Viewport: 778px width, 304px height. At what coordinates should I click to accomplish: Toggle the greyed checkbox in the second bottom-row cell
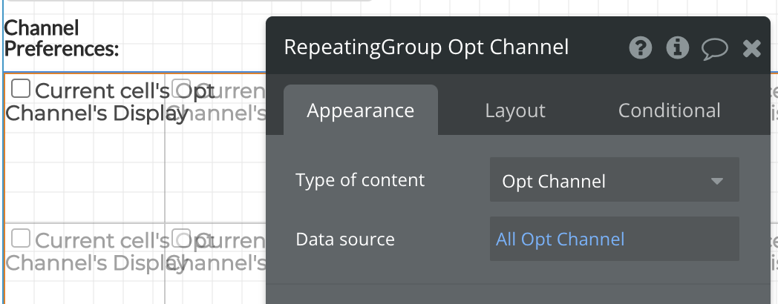pos(181,237)
